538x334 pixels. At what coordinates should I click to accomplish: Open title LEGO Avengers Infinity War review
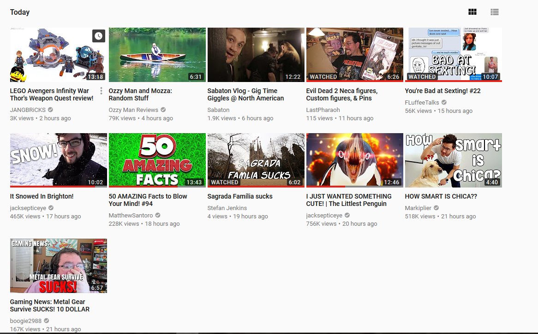tap(52, 94)
